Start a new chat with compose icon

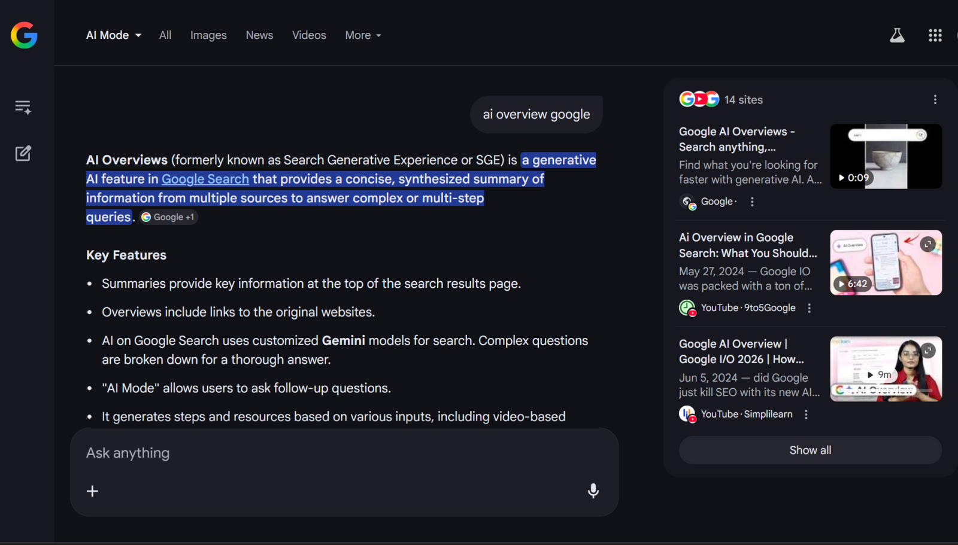point(23,154)
